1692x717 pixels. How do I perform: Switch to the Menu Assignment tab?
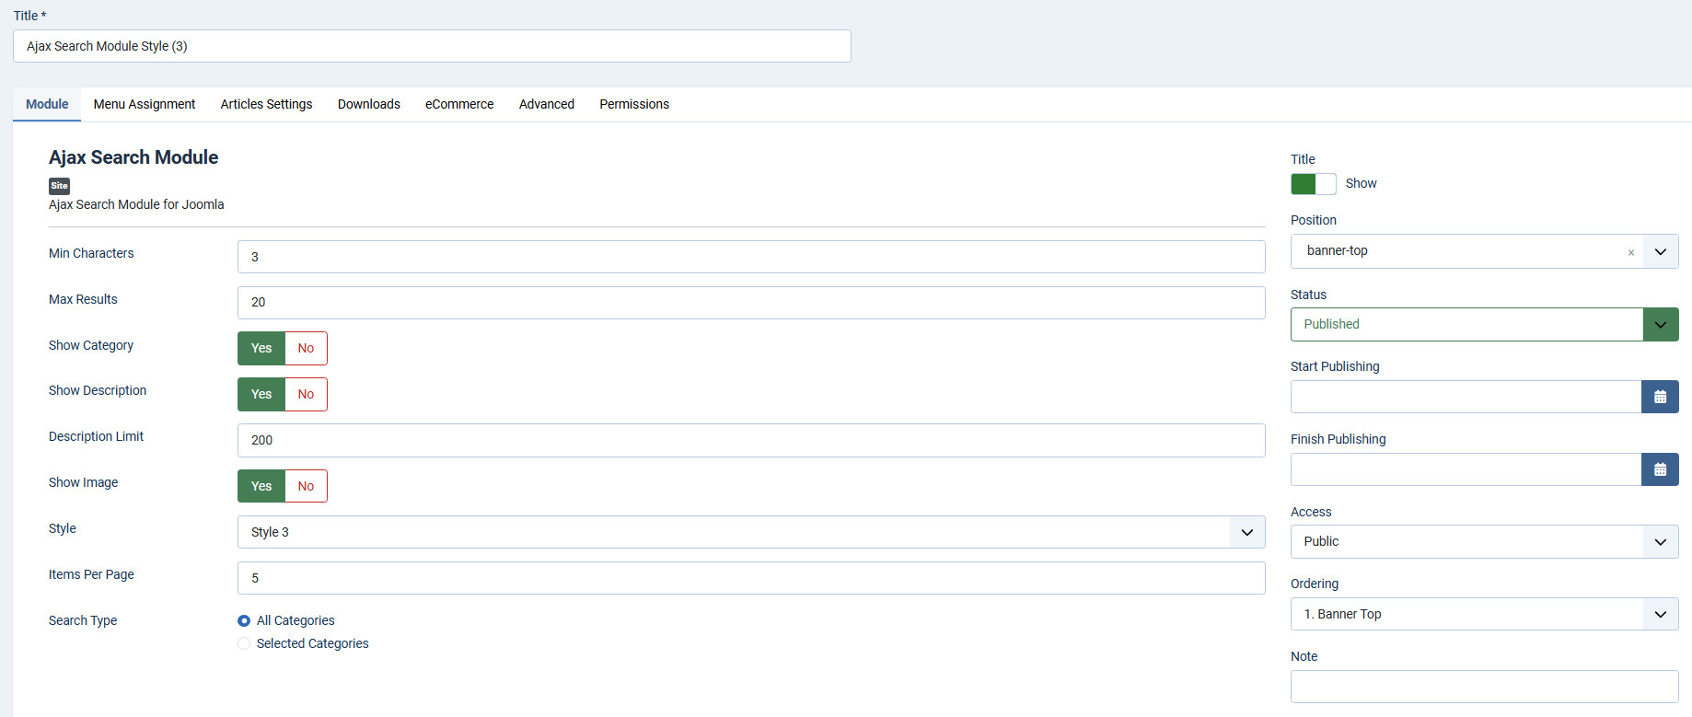(x=145, y=104)
